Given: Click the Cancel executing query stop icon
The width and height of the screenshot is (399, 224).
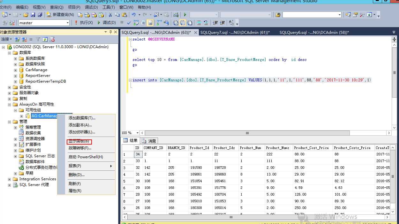Looking at the screenshot, I should [x=122, y=23].
